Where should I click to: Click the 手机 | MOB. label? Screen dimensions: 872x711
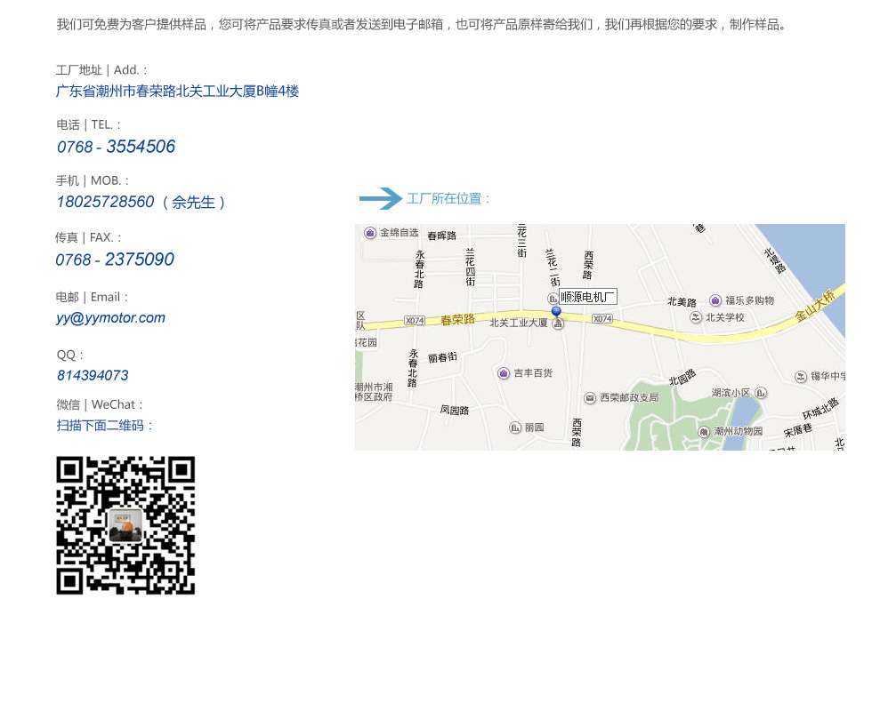point(93,180)
